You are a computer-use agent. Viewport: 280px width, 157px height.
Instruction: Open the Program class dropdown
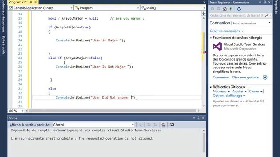pyautogui.click(x=138, y=8)
